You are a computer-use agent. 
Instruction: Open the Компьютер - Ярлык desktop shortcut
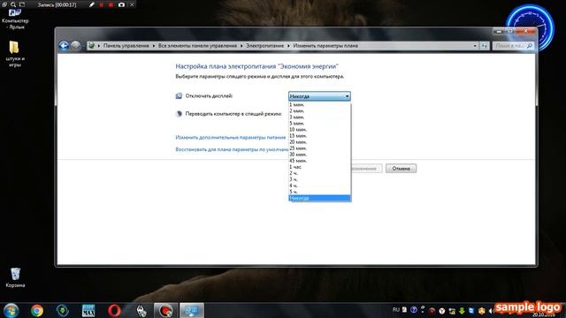(x=15, y=19)
